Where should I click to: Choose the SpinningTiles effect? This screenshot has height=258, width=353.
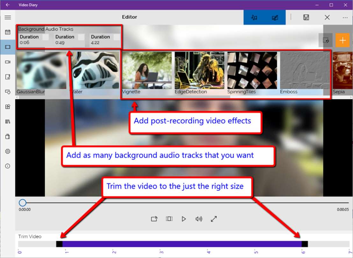click(x=252, y=73)
